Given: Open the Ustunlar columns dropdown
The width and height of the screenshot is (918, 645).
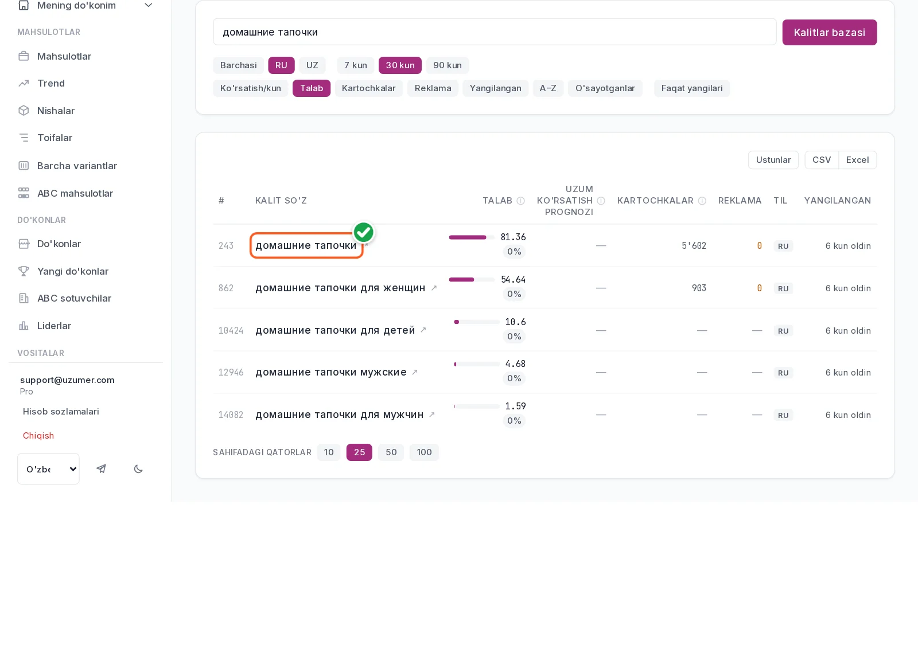Looking at the screenshot, I should click(x=773, y=160).
